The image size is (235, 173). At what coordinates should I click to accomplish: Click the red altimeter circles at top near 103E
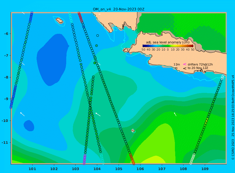pyautogui.click(x=80, y=18)
